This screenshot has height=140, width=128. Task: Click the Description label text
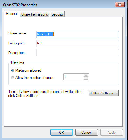pos(17,53)
